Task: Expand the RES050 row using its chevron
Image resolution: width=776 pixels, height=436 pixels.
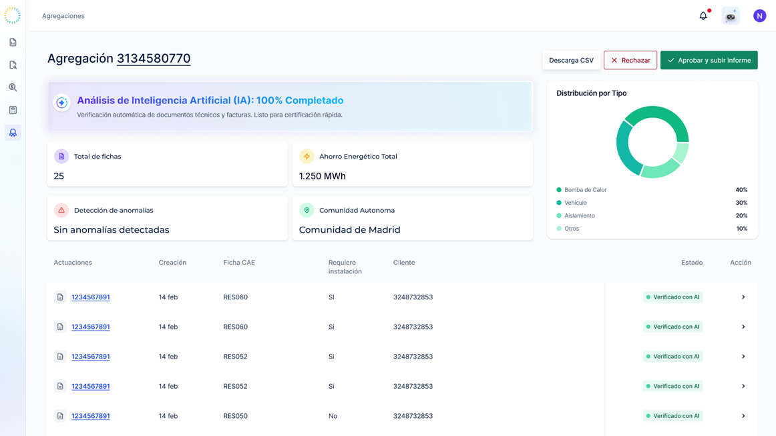Action: [743, 416]
